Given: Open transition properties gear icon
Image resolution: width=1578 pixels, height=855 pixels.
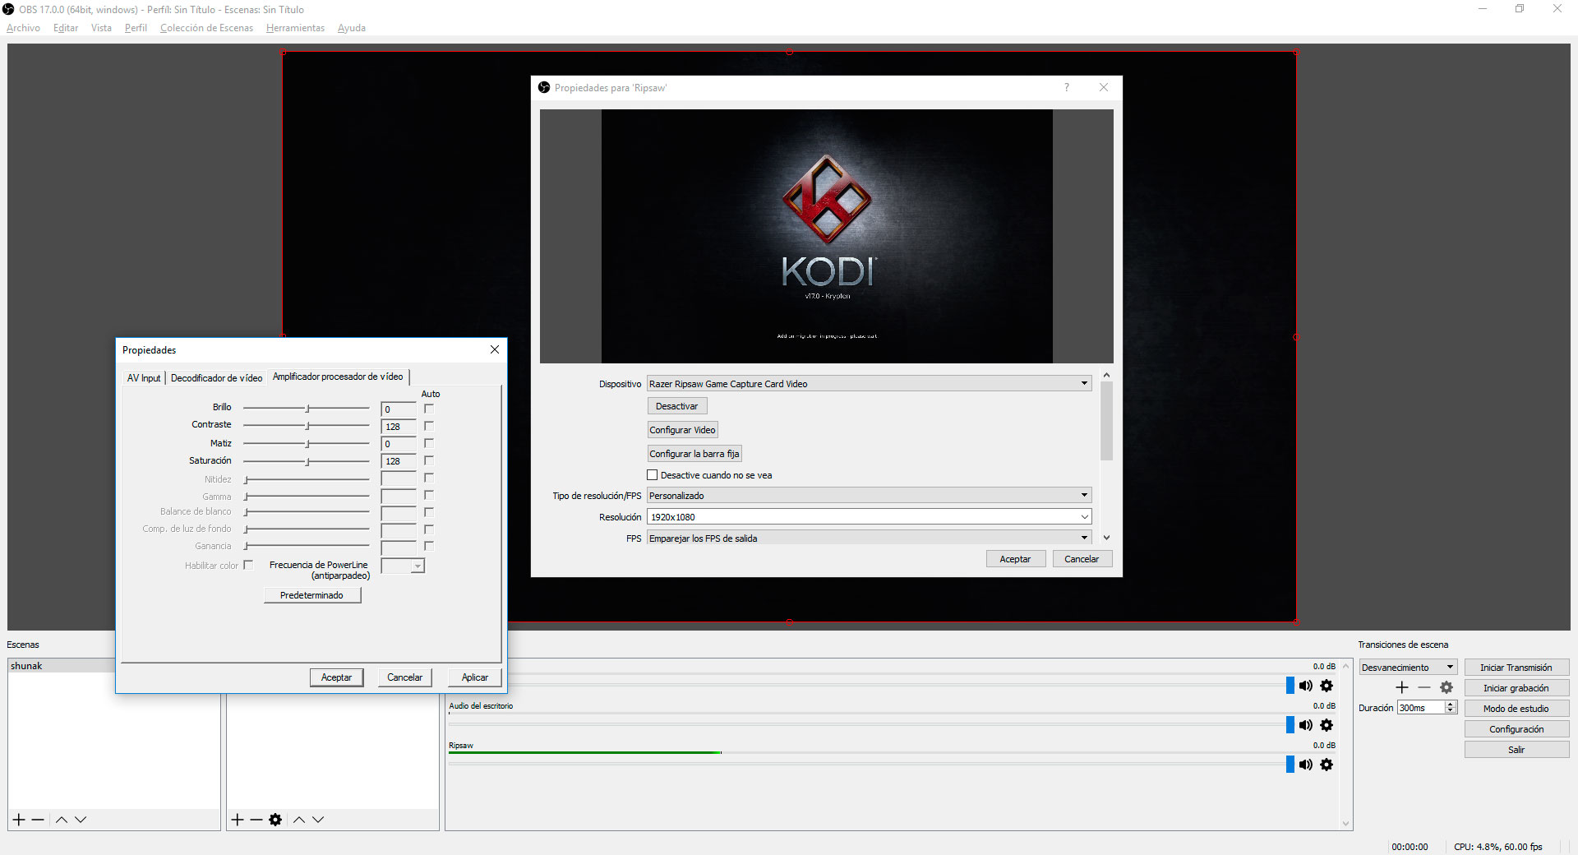Looking at the screenshot, I should (1446, 687).
